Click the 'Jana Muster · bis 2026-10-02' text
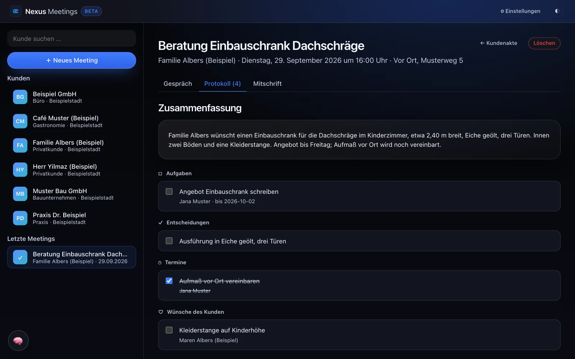Viewport: 575px width, 359px height. click(x=217, y=201)
